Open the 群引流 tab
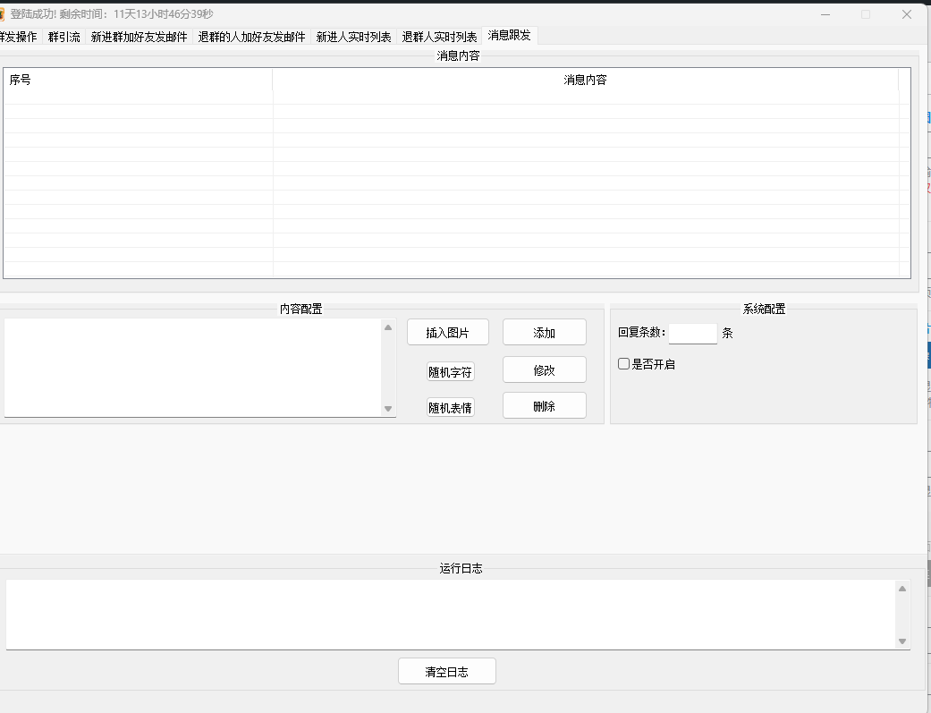The width and height of the screenshot is (931, 713). [x=64, y=37]
